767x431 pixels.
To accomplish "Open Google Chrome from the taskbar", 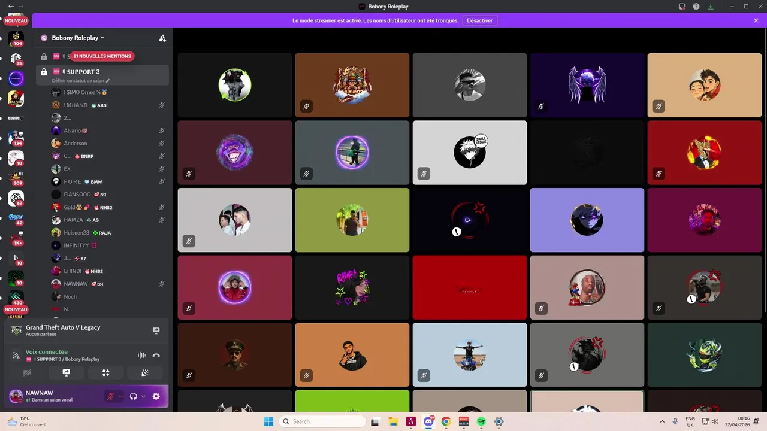I will (446, 421).
